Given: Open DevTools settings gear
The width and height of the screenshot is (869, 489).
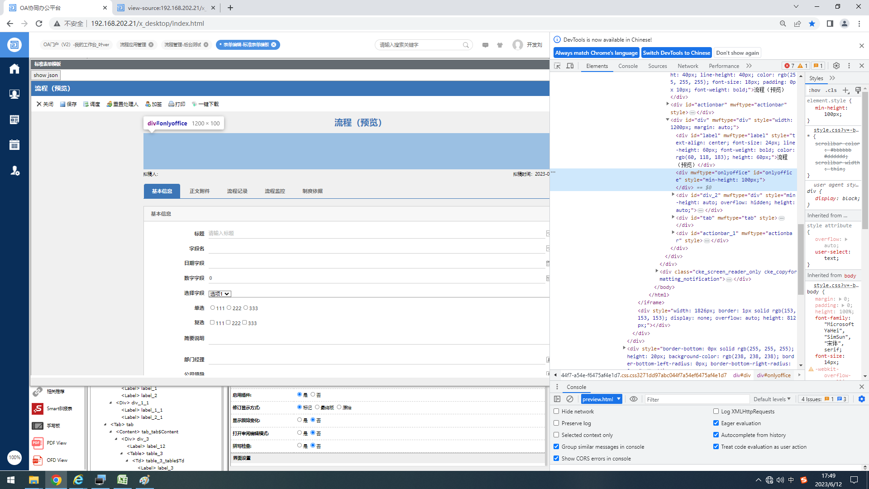Looking at the screenshot, I should point(836,66).
